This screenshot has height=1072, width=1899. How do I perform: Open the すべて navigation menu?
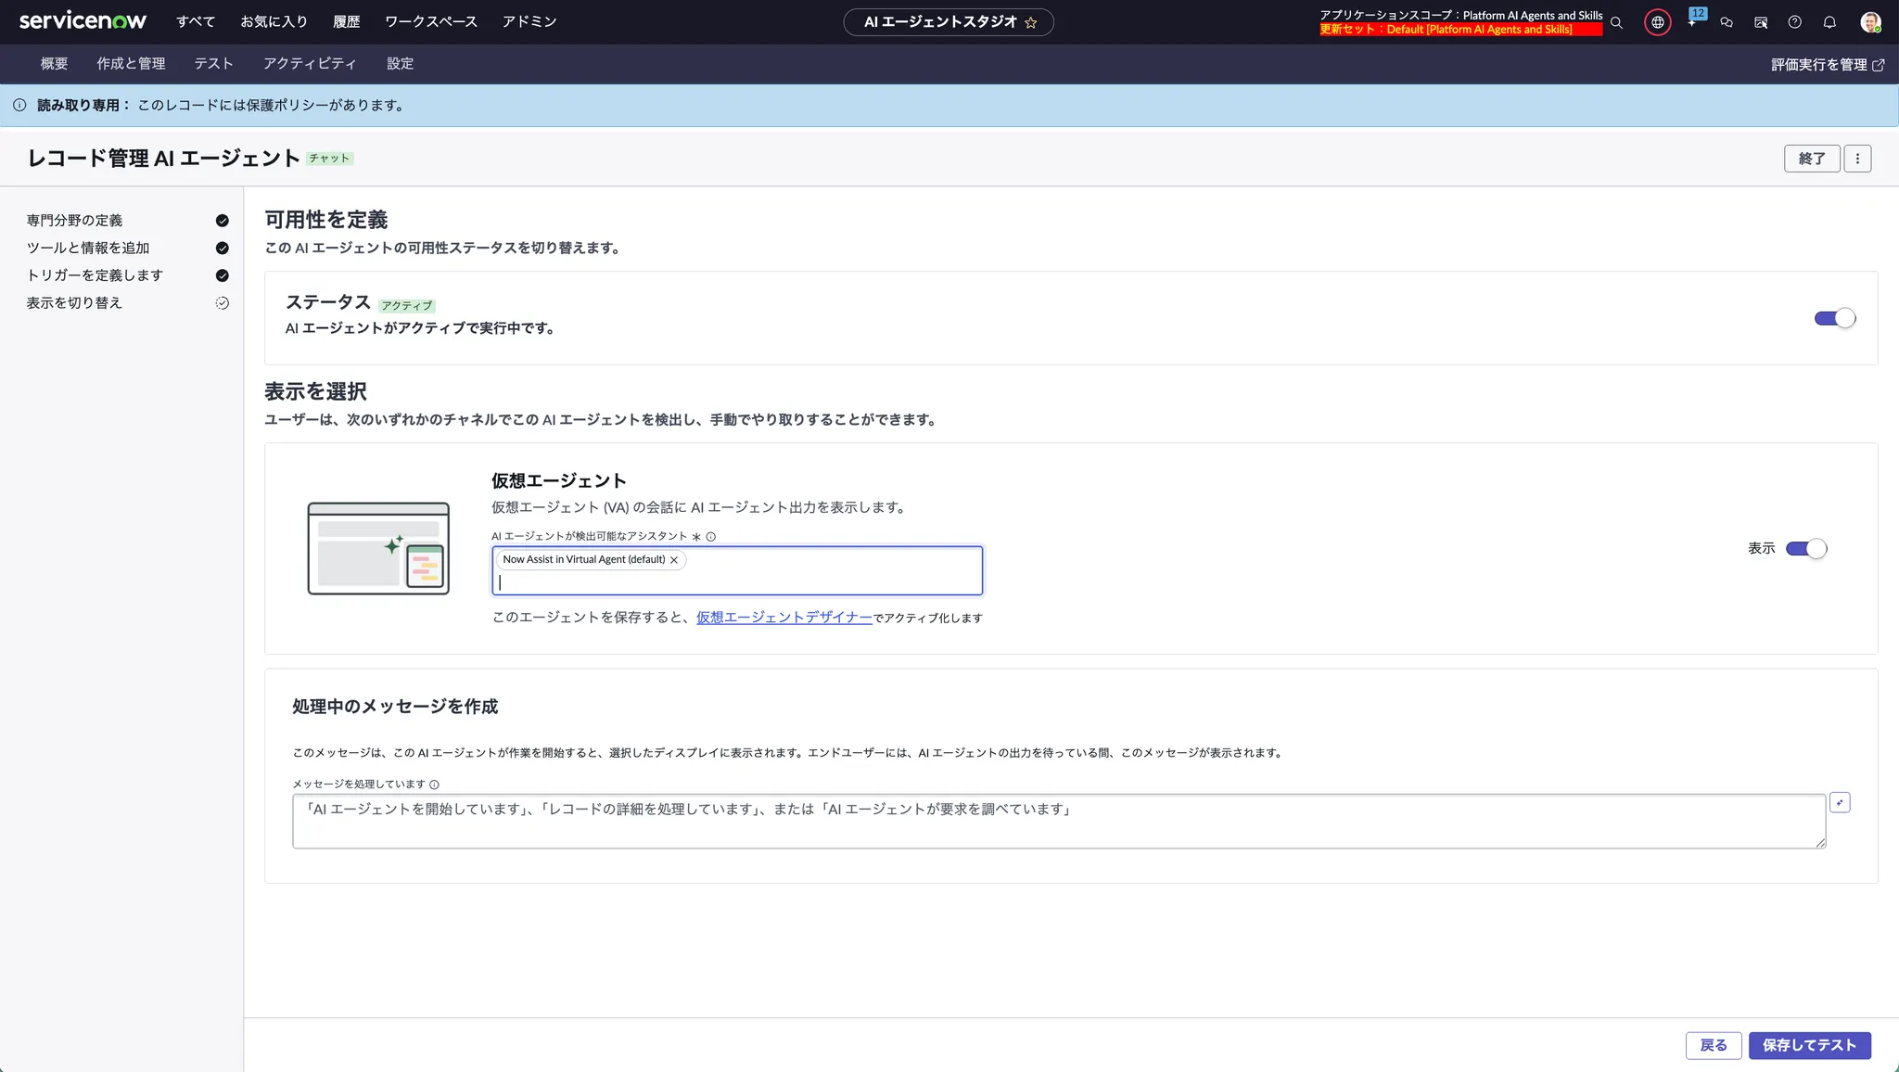click(196, 21)
